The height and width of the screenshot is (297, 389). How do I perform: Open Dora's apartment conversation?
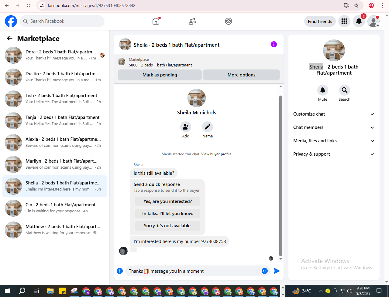pyautogui.click(x=55, y=55)
